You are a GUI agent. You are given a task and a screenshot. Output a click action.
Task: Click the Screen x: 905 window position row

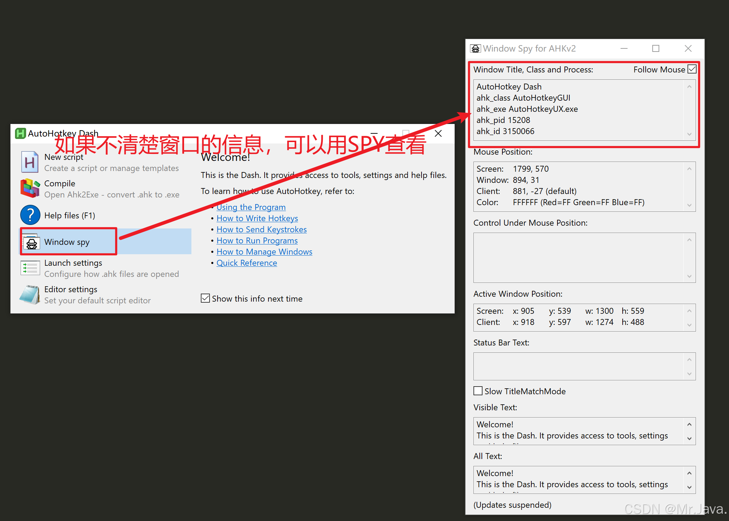(560, 311)
